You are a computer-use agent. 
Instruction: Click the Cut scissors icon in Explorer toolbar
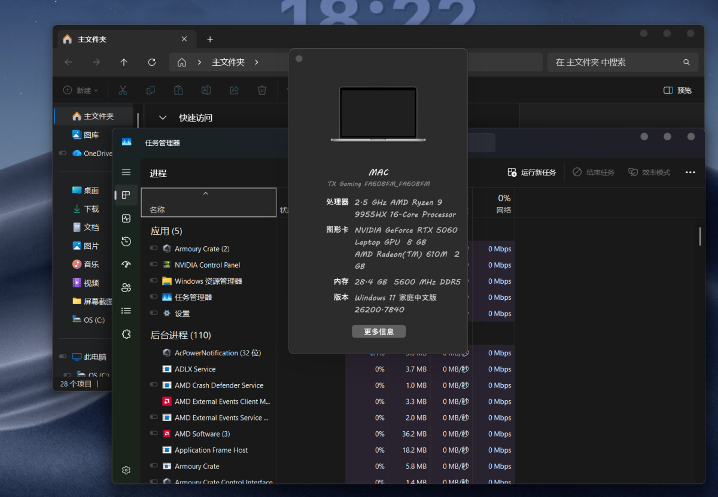point(123,90)
